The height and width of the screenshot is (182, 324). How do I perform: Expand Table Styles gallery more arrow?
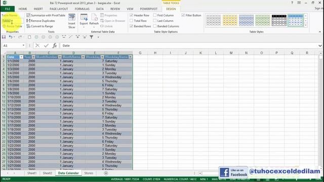tap(306, 25)
